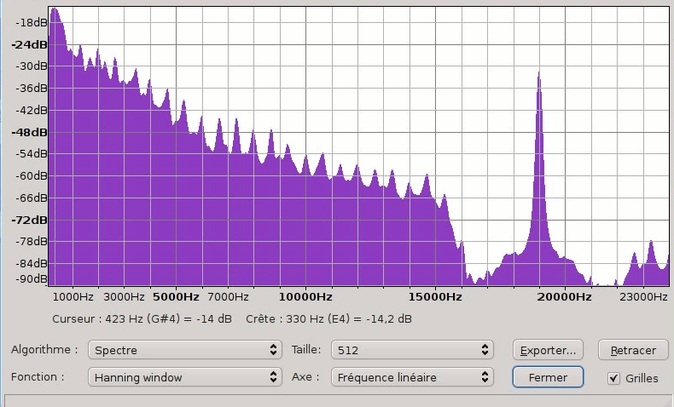
Task: Open the Algorithme dropdown showing Spectre
Action: (x=185, y=350)
